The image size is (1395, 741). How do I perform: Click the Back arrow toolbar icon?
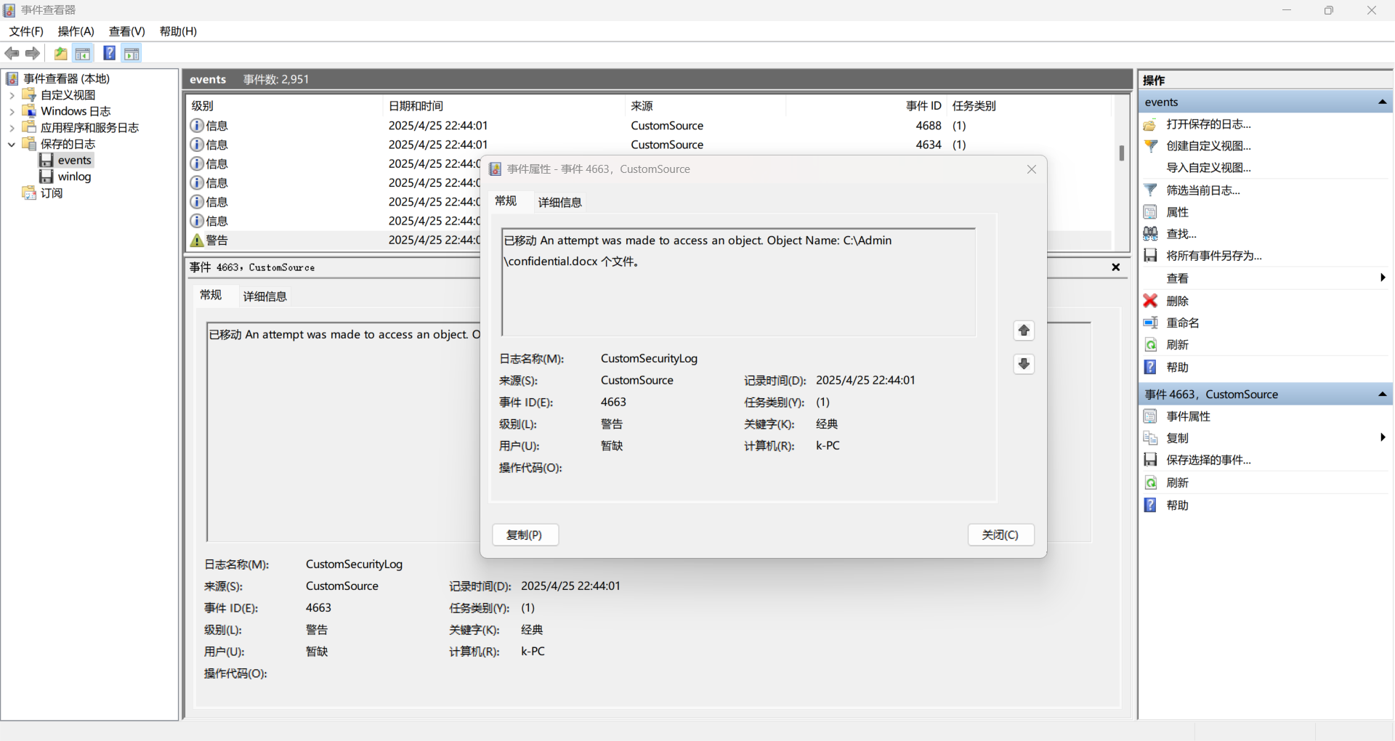click(x=12, y=53)
